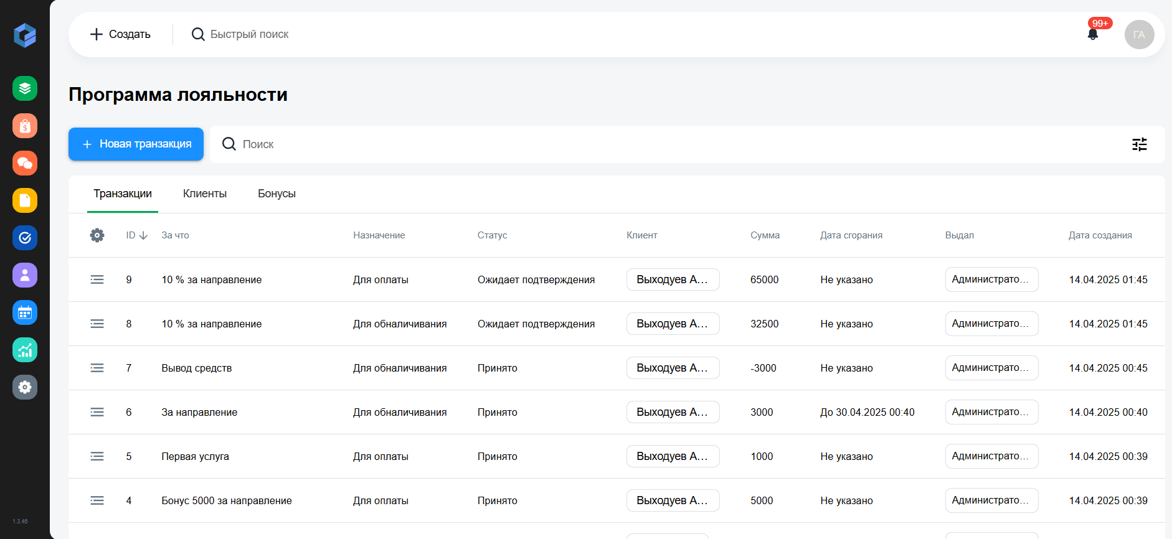
Task: Open client Выходуев in row 5
Action: [673, 456]
